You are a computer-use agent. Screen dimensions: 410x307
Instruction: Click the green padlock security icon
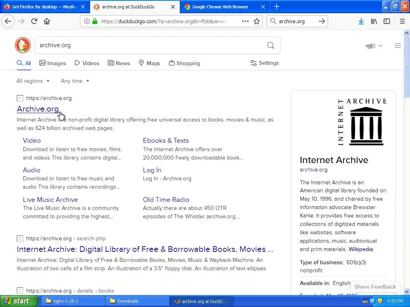click(x=94, y=21)
